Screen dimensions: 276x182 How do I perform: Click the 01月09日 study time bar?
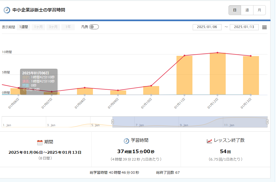tap(118, 93)
